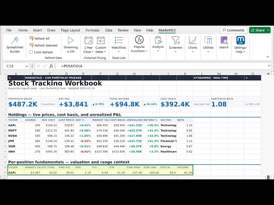Switch to the View tab
The image size is (274, 205).
pyautogui.click(x=137, y=30)
